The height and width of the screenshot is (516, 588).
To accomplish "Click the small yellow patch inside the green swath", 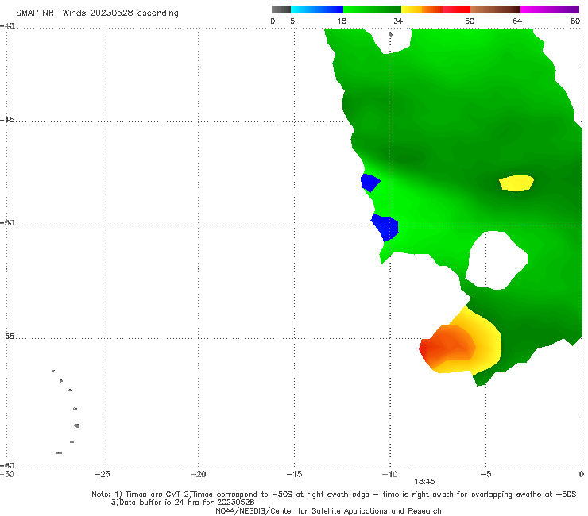I will (516, 183).
